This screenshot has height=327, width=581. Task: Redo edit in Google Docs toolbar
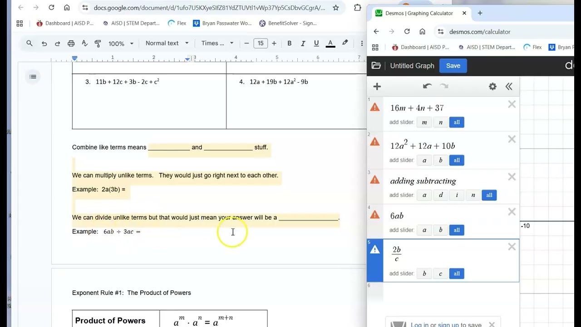[x=57, y=44]
